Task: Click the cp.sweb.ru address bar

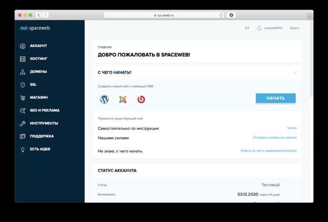Action: coord(164,15)
